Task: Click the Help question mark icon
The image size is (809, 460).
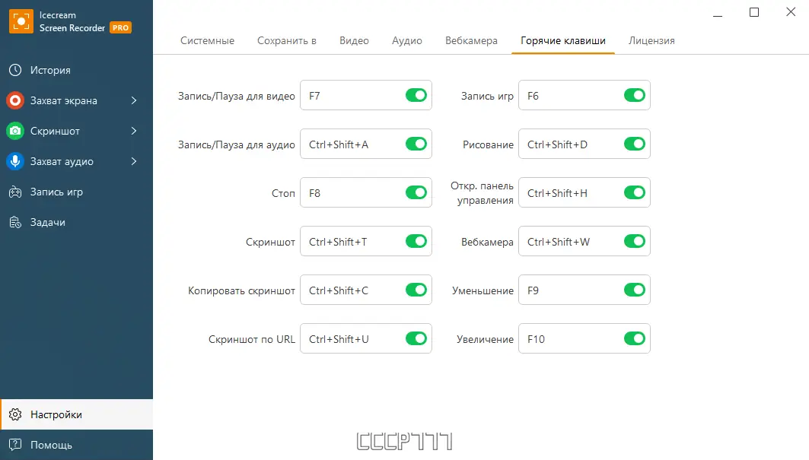Action: 15,445
